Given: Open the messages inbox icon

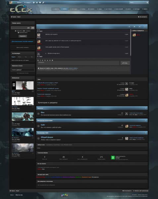Looking at the screenshot, I should point(37,2).
